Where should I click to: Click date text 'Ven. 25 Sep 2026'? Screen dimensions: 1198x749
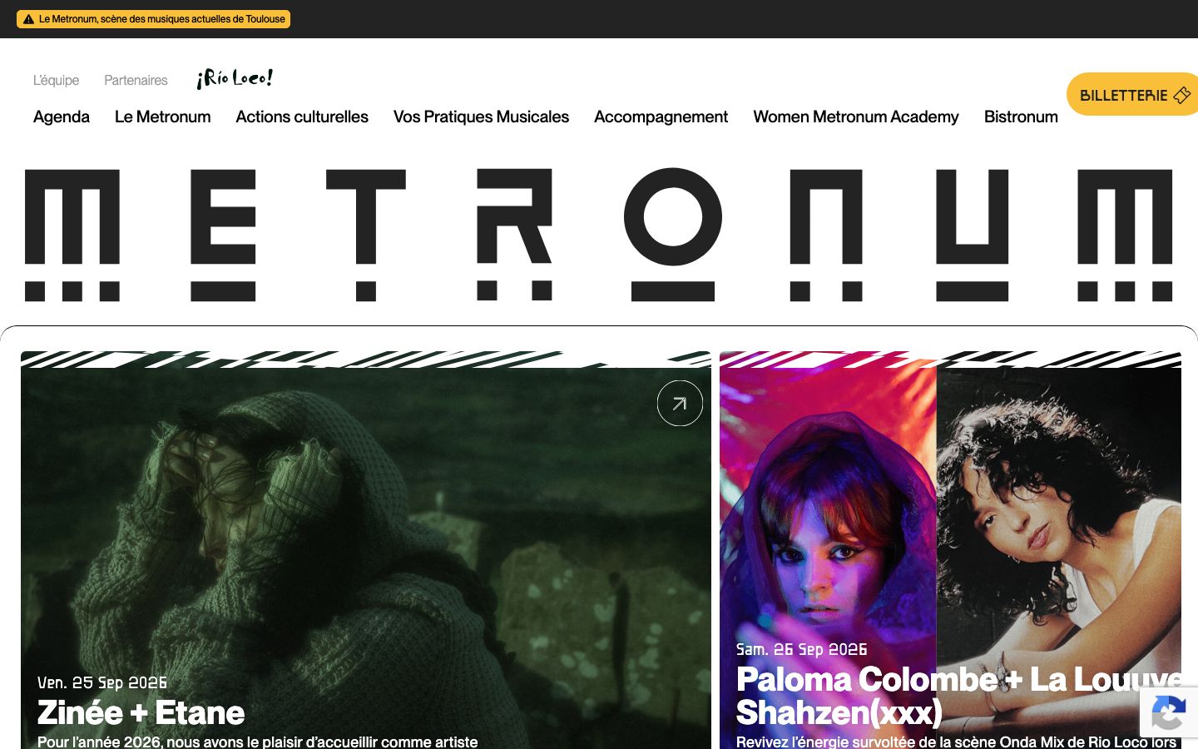click(102, 682)
